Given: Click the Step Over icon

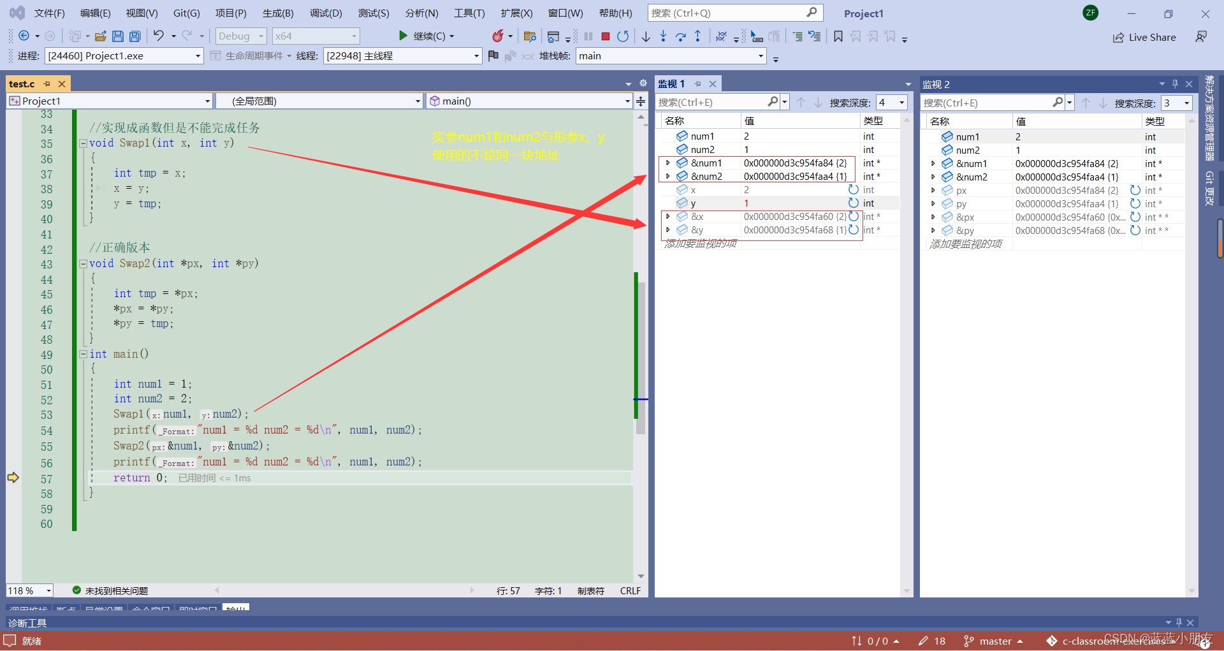Looking at the screenshot, I should click(681, 36).
